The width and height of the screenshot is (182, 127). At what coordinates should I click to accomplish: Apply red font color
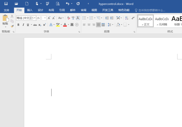coord(65,24)
